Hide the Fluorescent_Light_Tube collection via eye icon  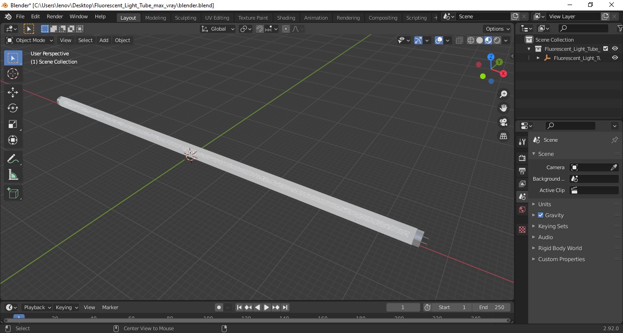click(x=615, y=48)
